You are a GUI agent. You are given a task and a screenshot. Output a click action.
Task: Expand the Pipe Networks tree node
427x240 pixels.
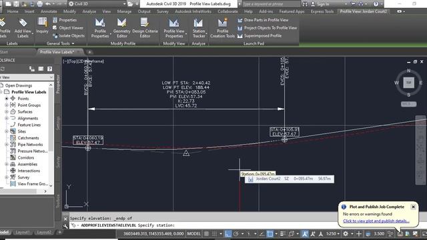[7, 144]
